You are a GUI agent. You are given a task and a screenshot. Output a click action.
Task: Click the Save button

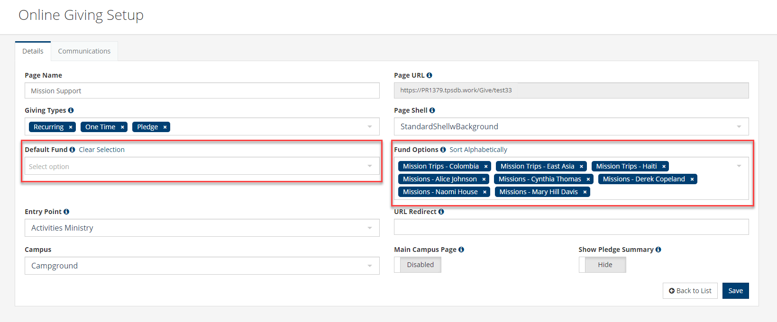click(735, 291)
